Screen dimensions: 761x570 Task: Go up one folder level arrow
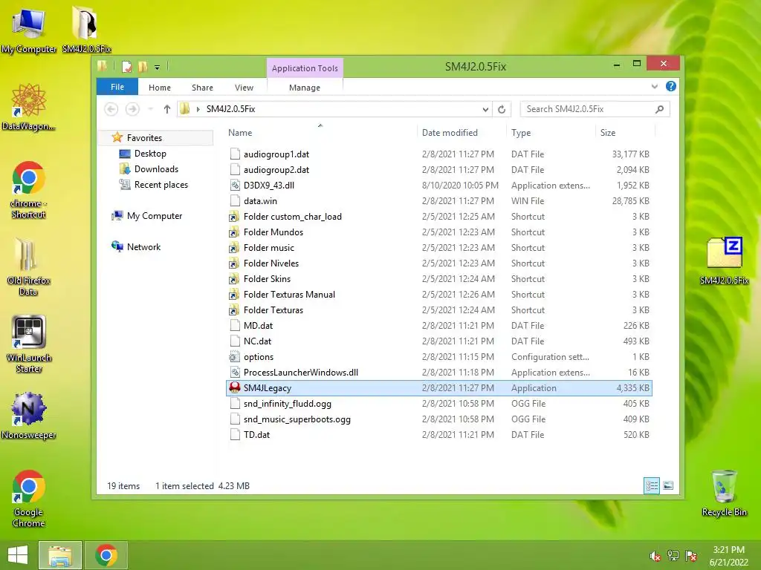coord(167,109)
